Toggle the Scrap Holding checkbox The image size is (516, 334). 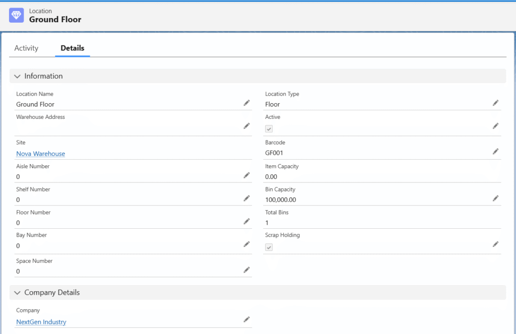(x=269, y=247)
